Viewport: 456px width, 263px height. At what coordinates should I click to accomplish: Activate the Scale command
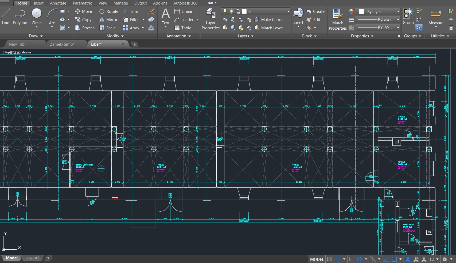tap(107, 28)
